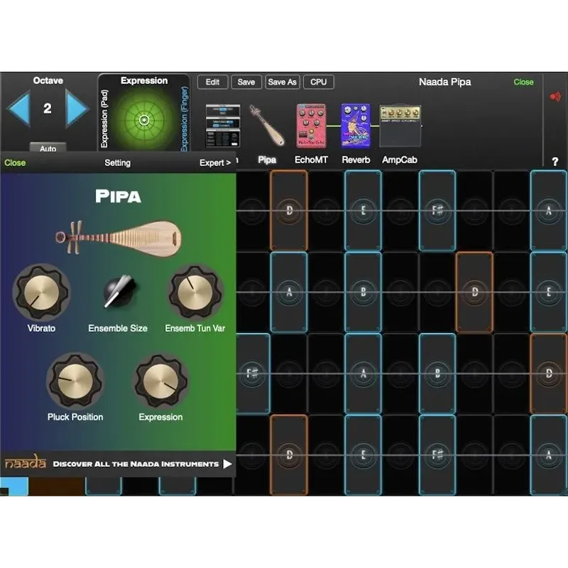Screen dimensions: 568x568
Task: Select the Pipa instrument icon in chain
Action: pyautogui.click(x=267, y=126)
